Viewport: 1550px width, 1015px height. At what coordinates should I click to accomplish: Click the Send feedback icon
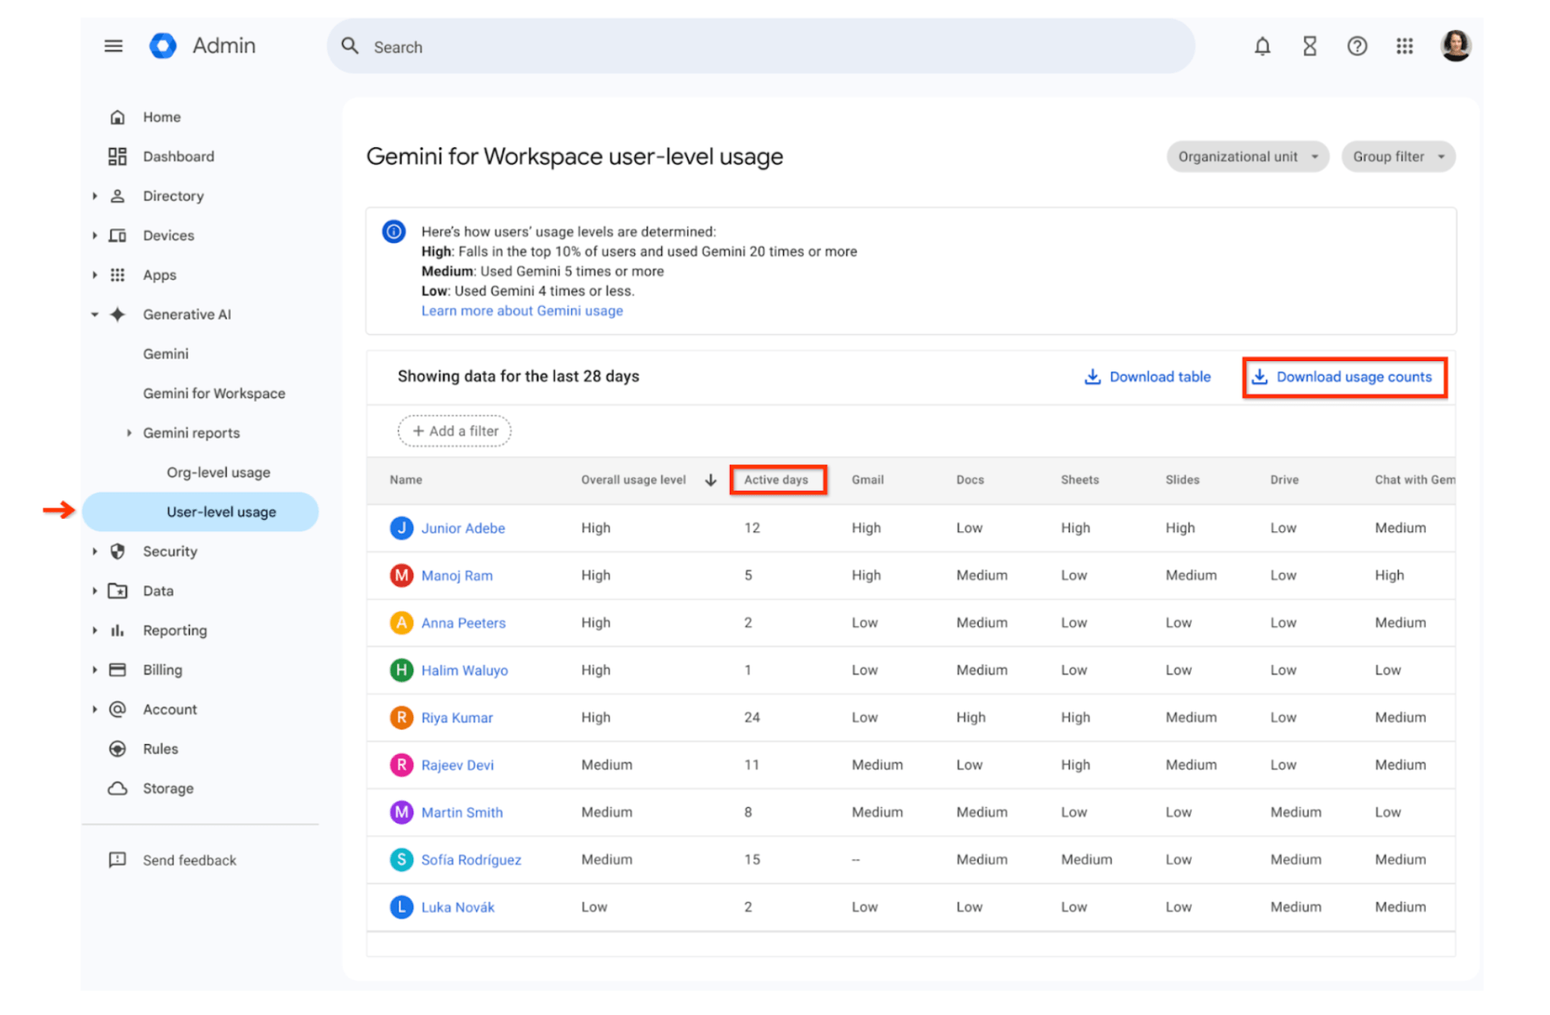click(x=118, y=859)
